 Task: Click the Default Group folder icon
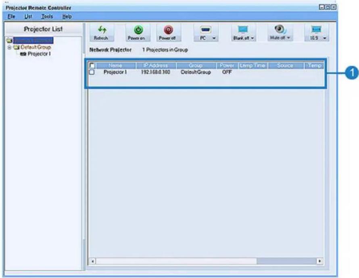coord(16,47)
